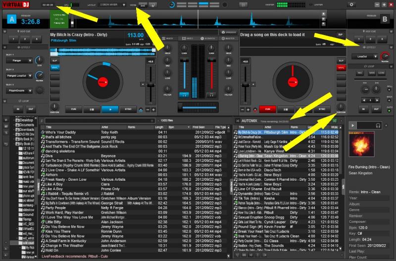Viewport: 396px width, 261px height.
Task: Toggle the LIMITER indicator in top bar
Action: coord(317,4)
